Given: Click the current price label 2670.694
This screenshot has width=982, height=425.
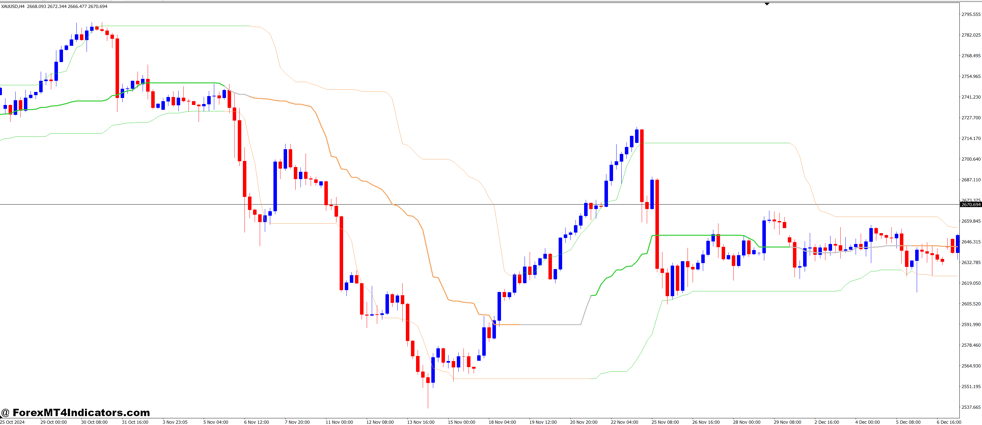Looking at the screenshot, I should 971,205.
